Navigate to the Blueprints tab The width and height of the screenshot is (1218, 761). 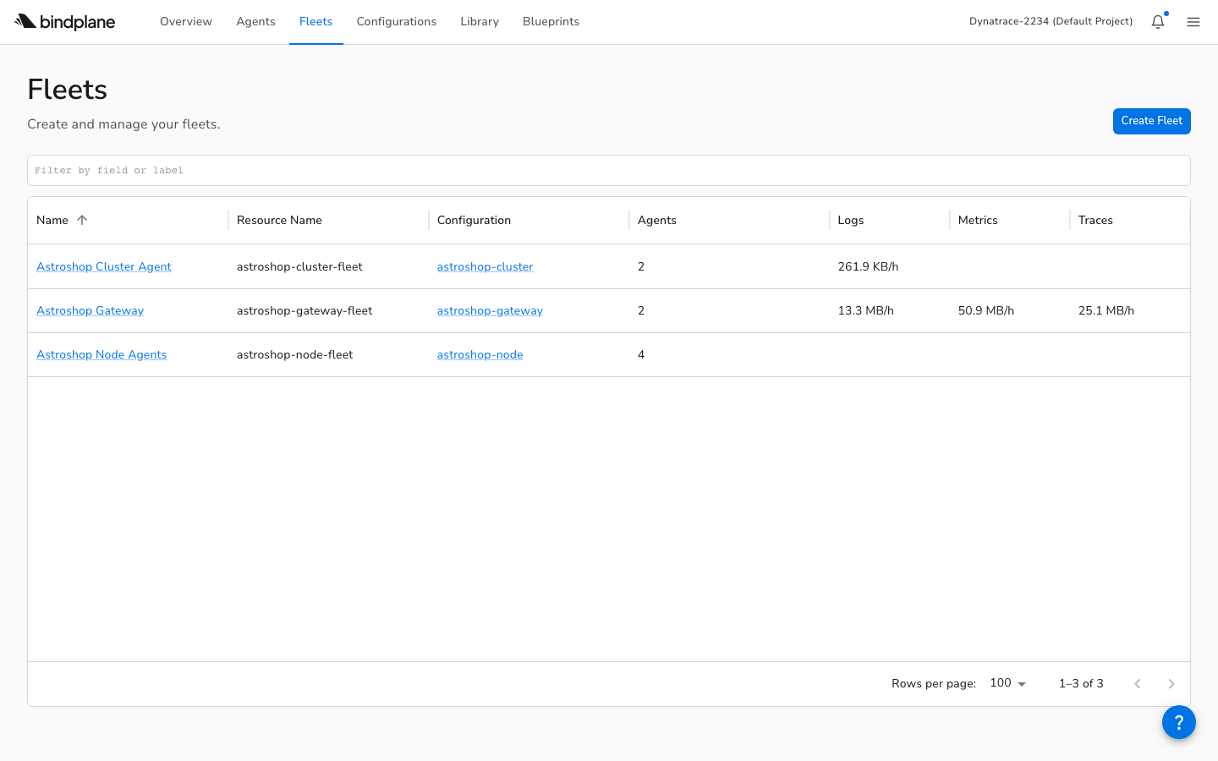[x=551, y=22]
